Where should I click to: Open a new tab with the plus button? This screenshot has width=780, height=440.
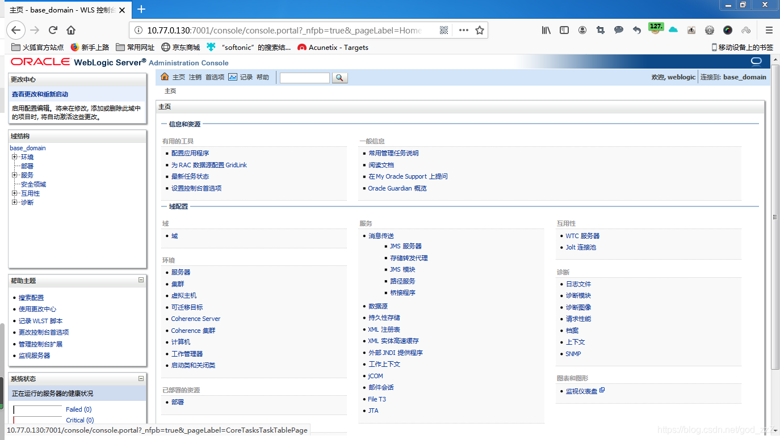click(x=141, y=9)
